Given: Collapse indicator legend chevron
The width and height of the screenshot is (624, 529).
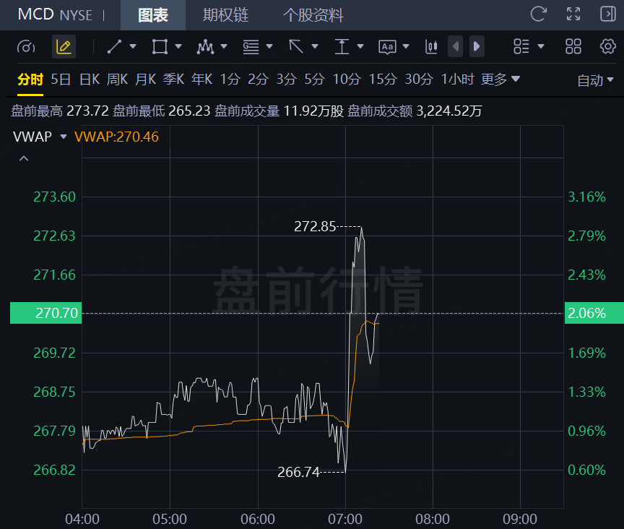Looking at the screenshot, I should tap(24, 158).
